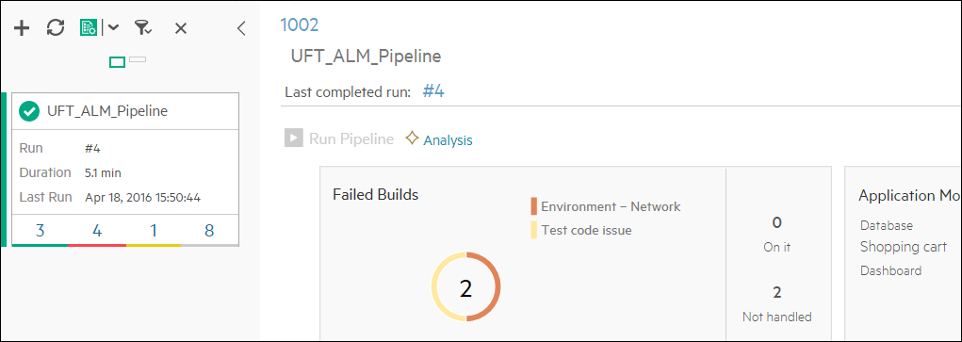Screen dimensions: 962x342
Task: Click the X clear icon in toolbar
Action: click(180, 28)
